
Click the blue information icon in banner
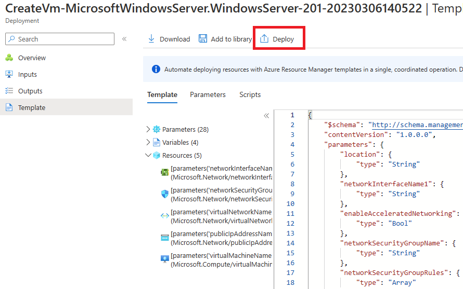pos(156,69)
